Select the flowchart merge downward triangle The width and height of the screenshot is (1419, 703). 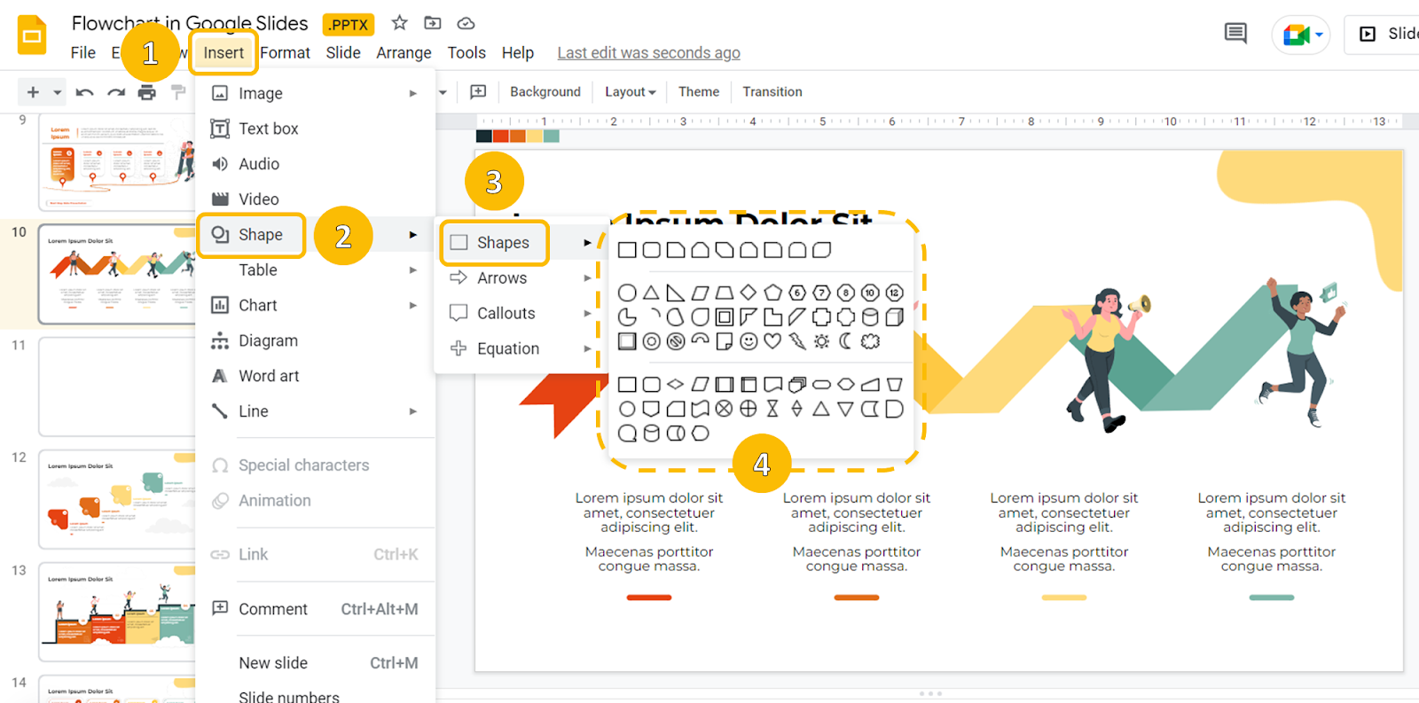point(845,409)
